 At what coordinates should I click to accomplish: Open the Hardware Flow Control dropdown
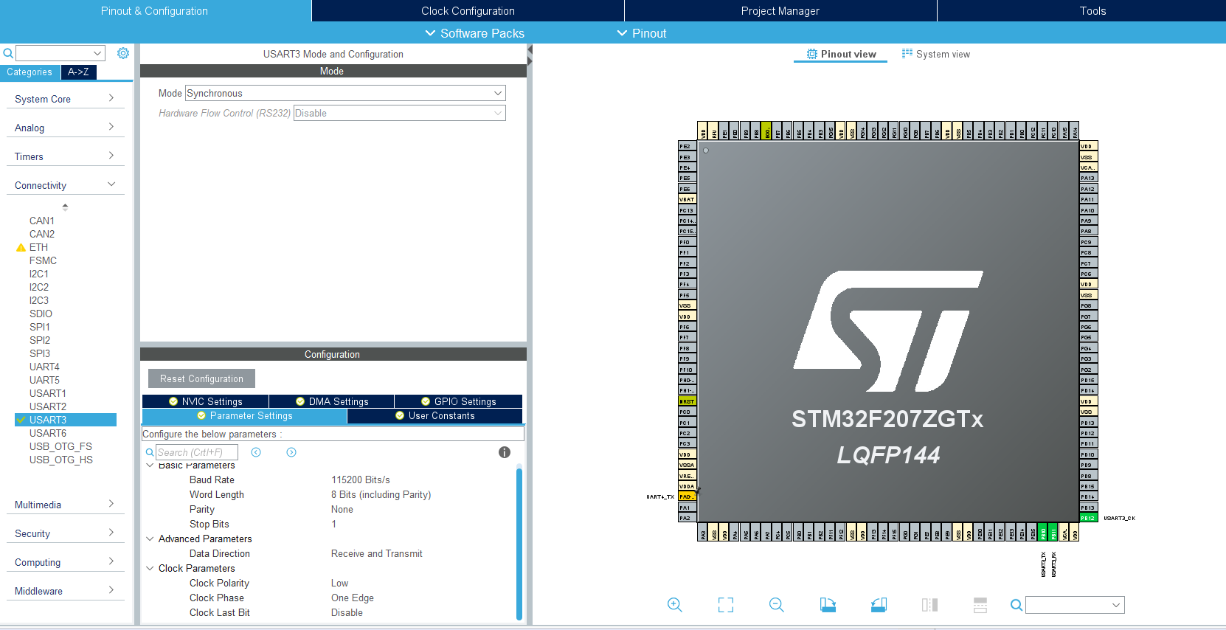[400, 113]
